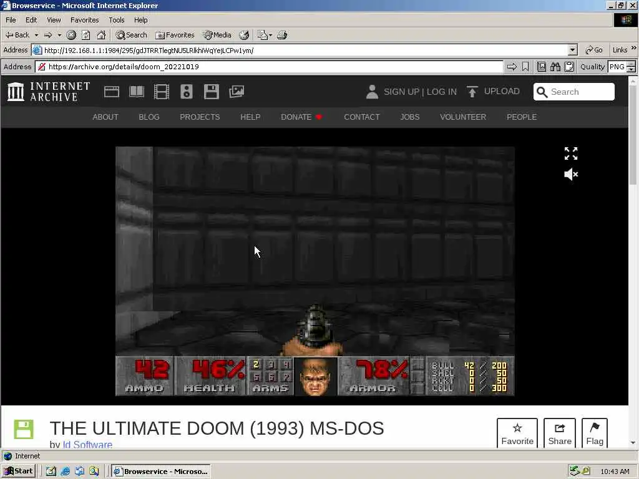Expand the Forward history dropdown arrow
The image size is (639, 479).
[x=59, y=35]
